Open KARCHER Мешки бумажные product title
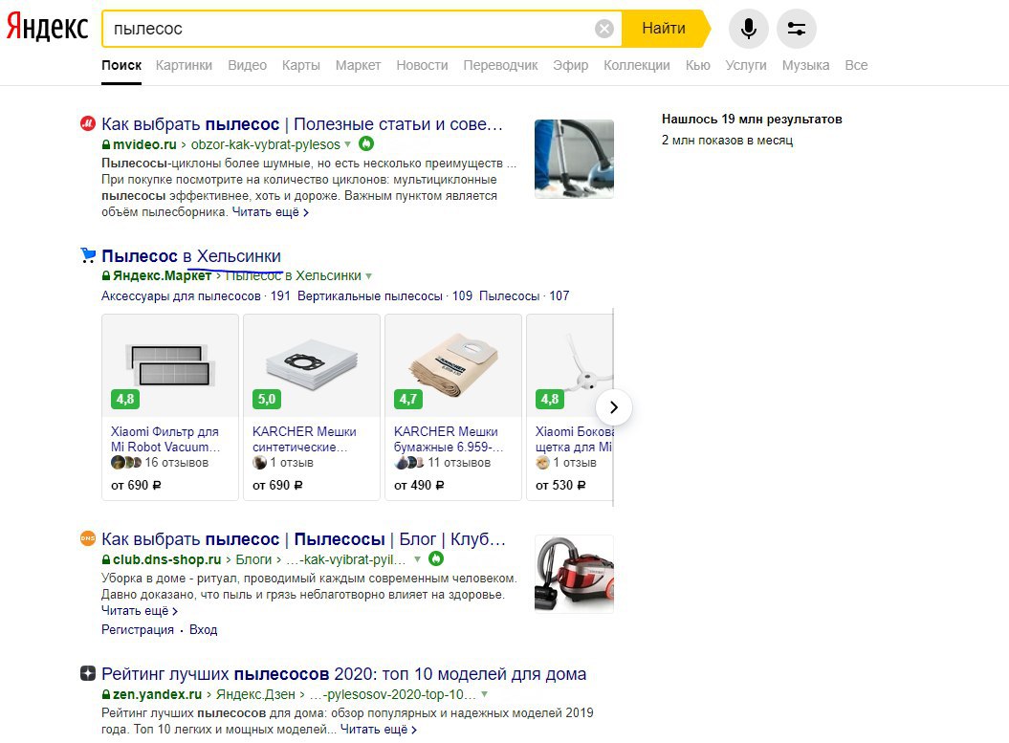The width and height of the screenshot is (1009, 743). pos(449,439)
